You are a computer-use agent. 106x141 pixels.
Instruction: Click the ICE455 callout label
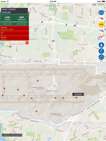tap(78, 94)
